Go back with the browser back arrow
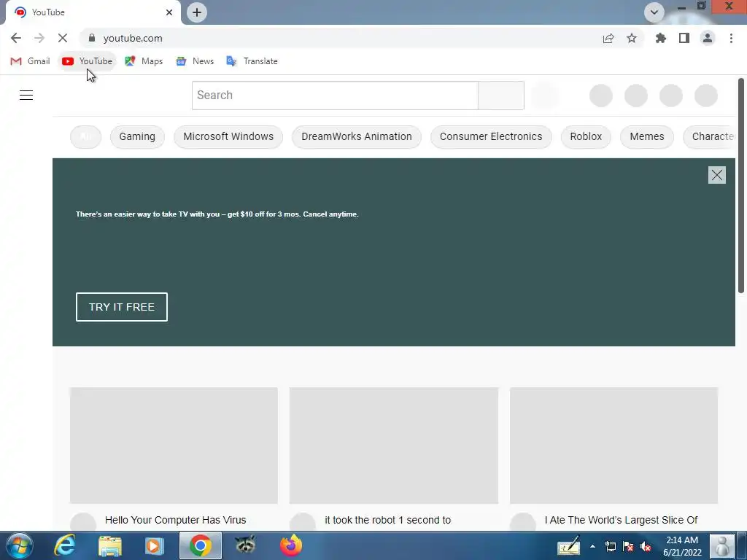 click(16, 38)
